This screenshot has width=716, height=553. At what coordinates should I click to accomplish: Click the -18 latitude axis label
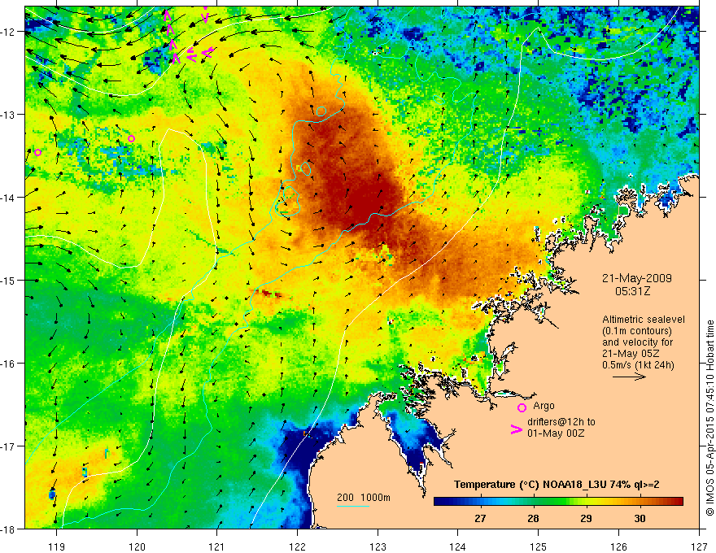coord(9,529)
